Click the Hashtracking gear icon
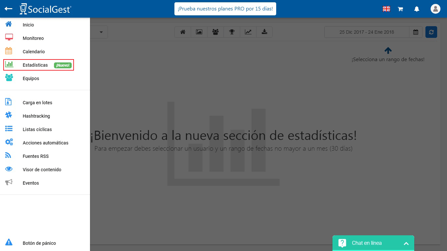447x251 pixels. coord(9,115)
